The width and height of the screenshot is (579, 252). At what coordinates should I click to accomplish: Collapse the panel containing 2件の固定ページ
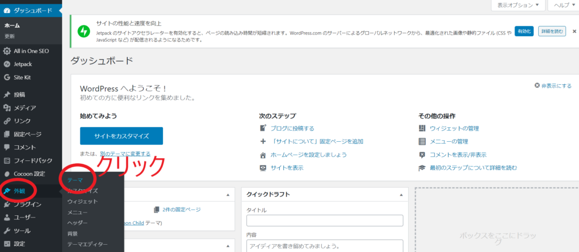pos(228,194)
